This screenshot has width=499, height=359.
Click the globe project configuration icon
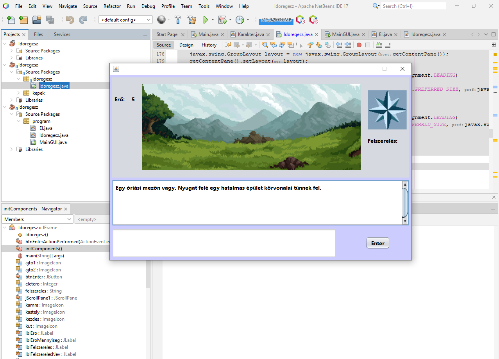coord(161,20)
